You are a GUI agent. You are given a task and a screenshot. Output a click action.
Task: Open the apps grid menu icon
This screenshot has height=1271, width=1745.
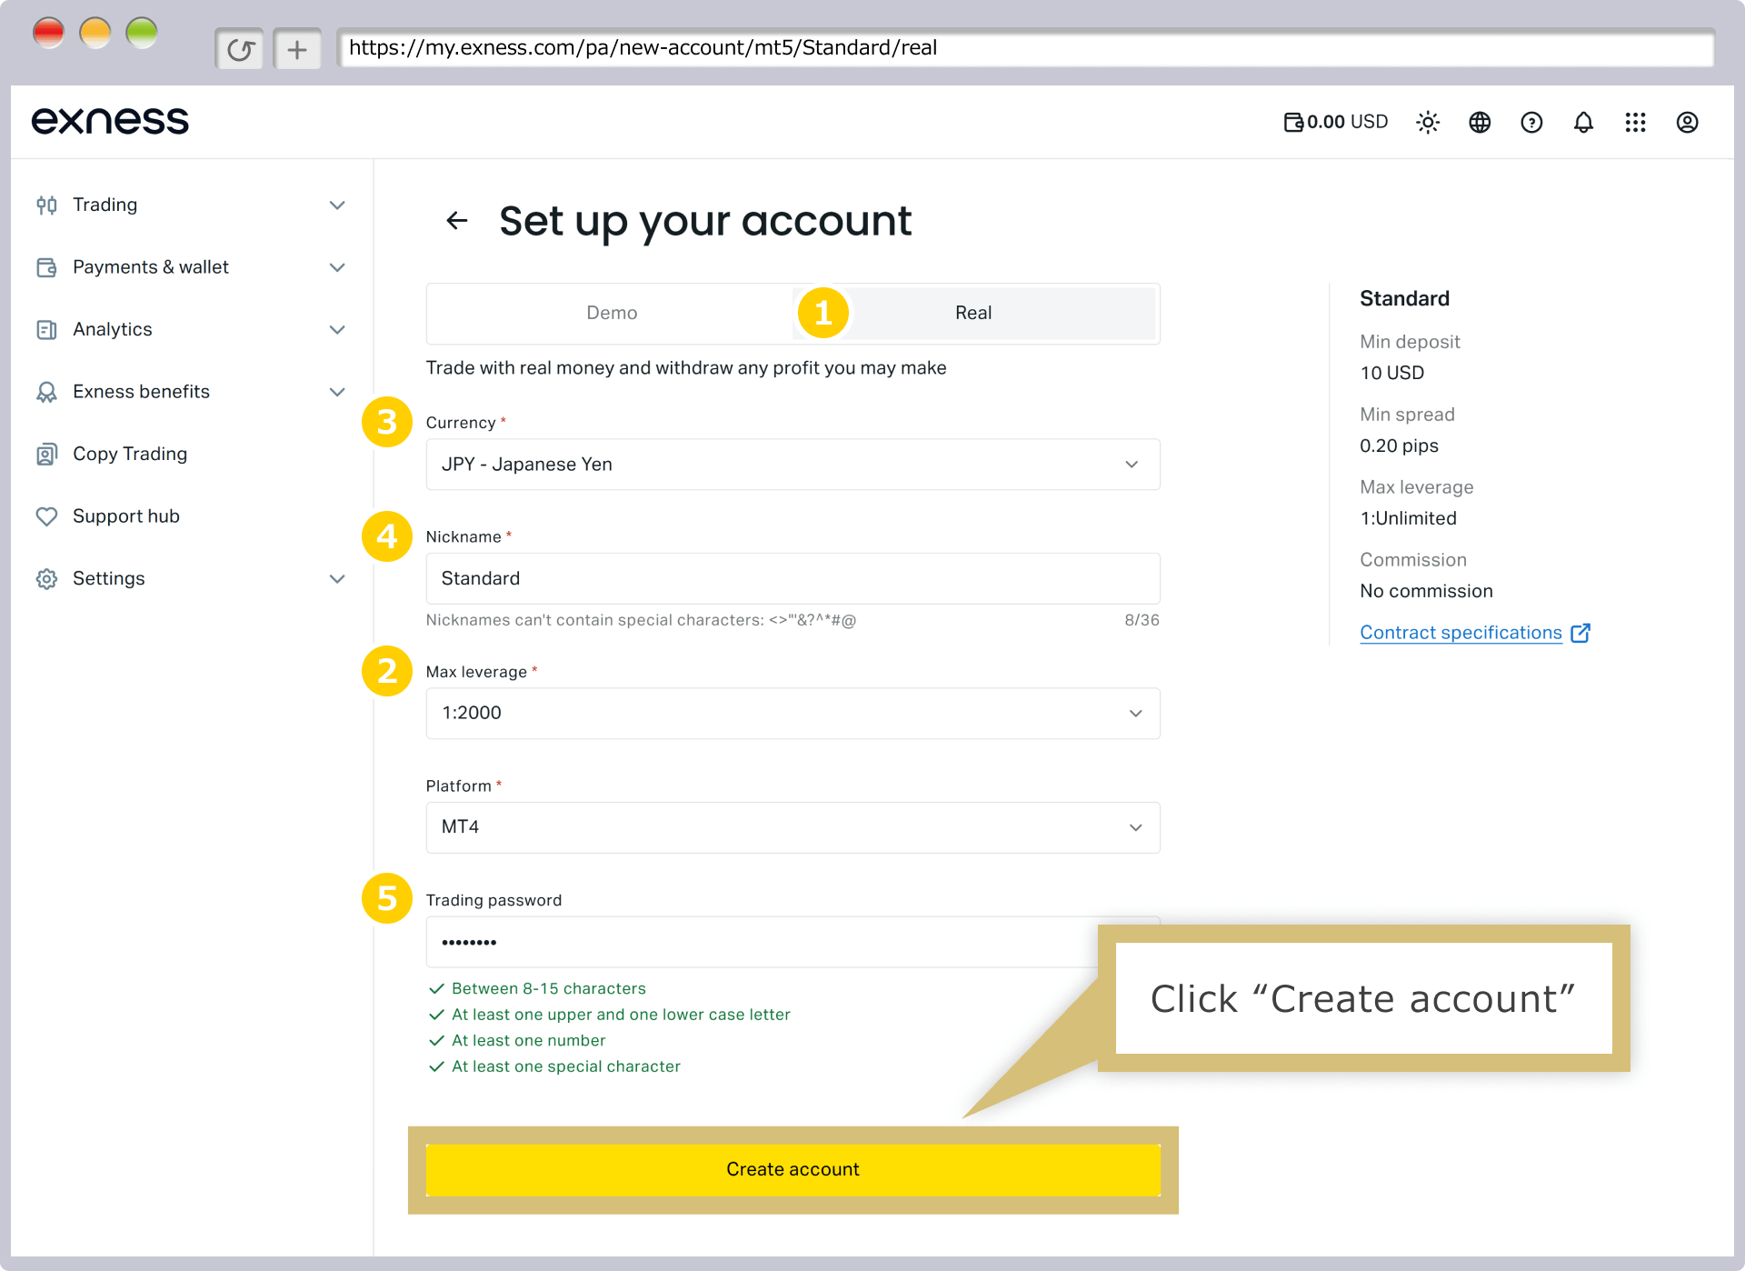pyautogui.click(x=1635, y=122)
